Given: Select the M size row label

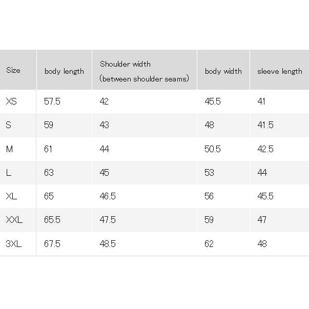Looking at the screenshot, I should (9, 149).
